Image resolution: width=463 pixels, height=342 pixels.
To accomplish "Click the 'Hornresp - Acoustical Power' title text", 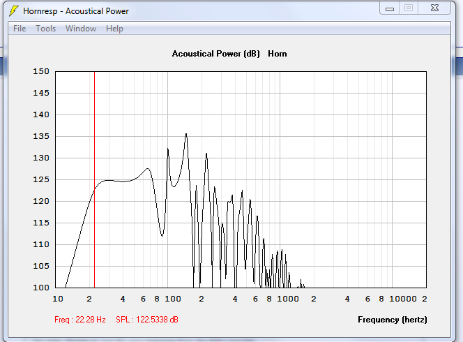I will pyautogui.click(x=76, y=11).
